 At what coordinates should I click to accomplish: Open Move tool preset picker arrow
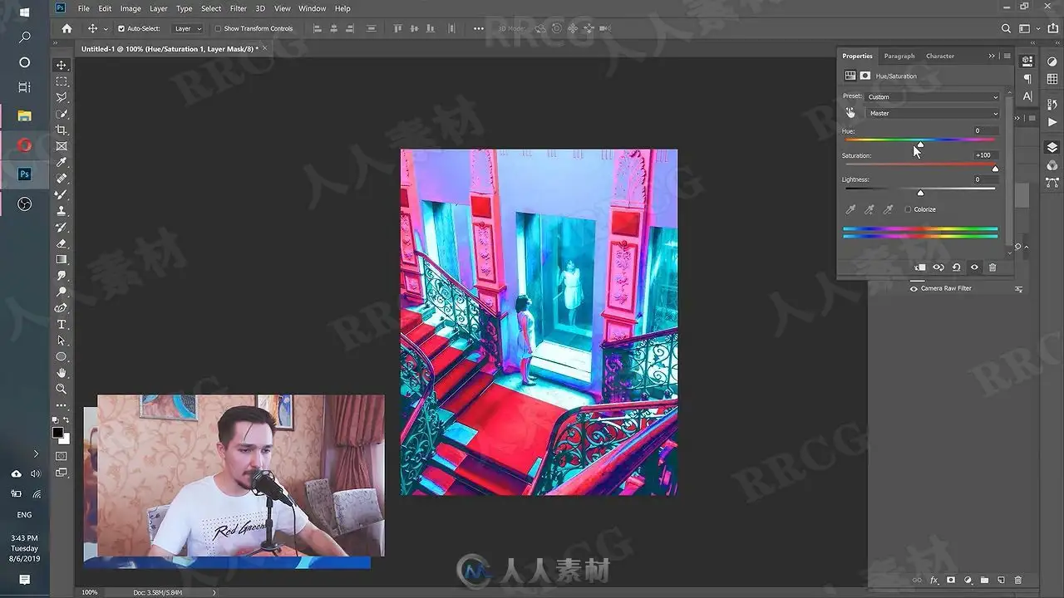(x=105, y=28)
